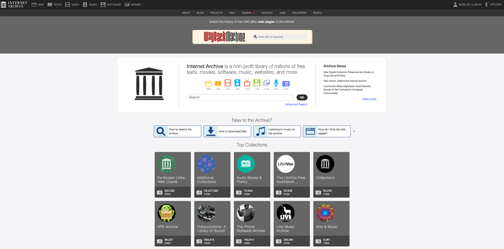Screen dimensions: 504x249
Task: Open the Advanced Search link
Action: (296, 104)
